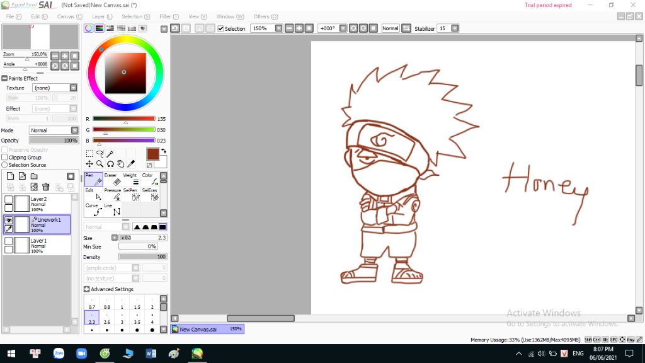Clear the current layer
The height and width of the screenshot is (363, 645).
point(34,187)
